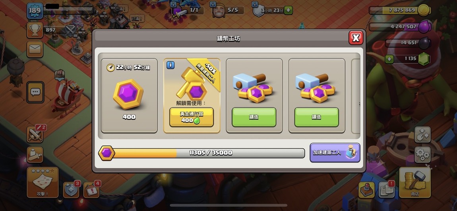Click the first green 鑄造 button

click(254, 117)
